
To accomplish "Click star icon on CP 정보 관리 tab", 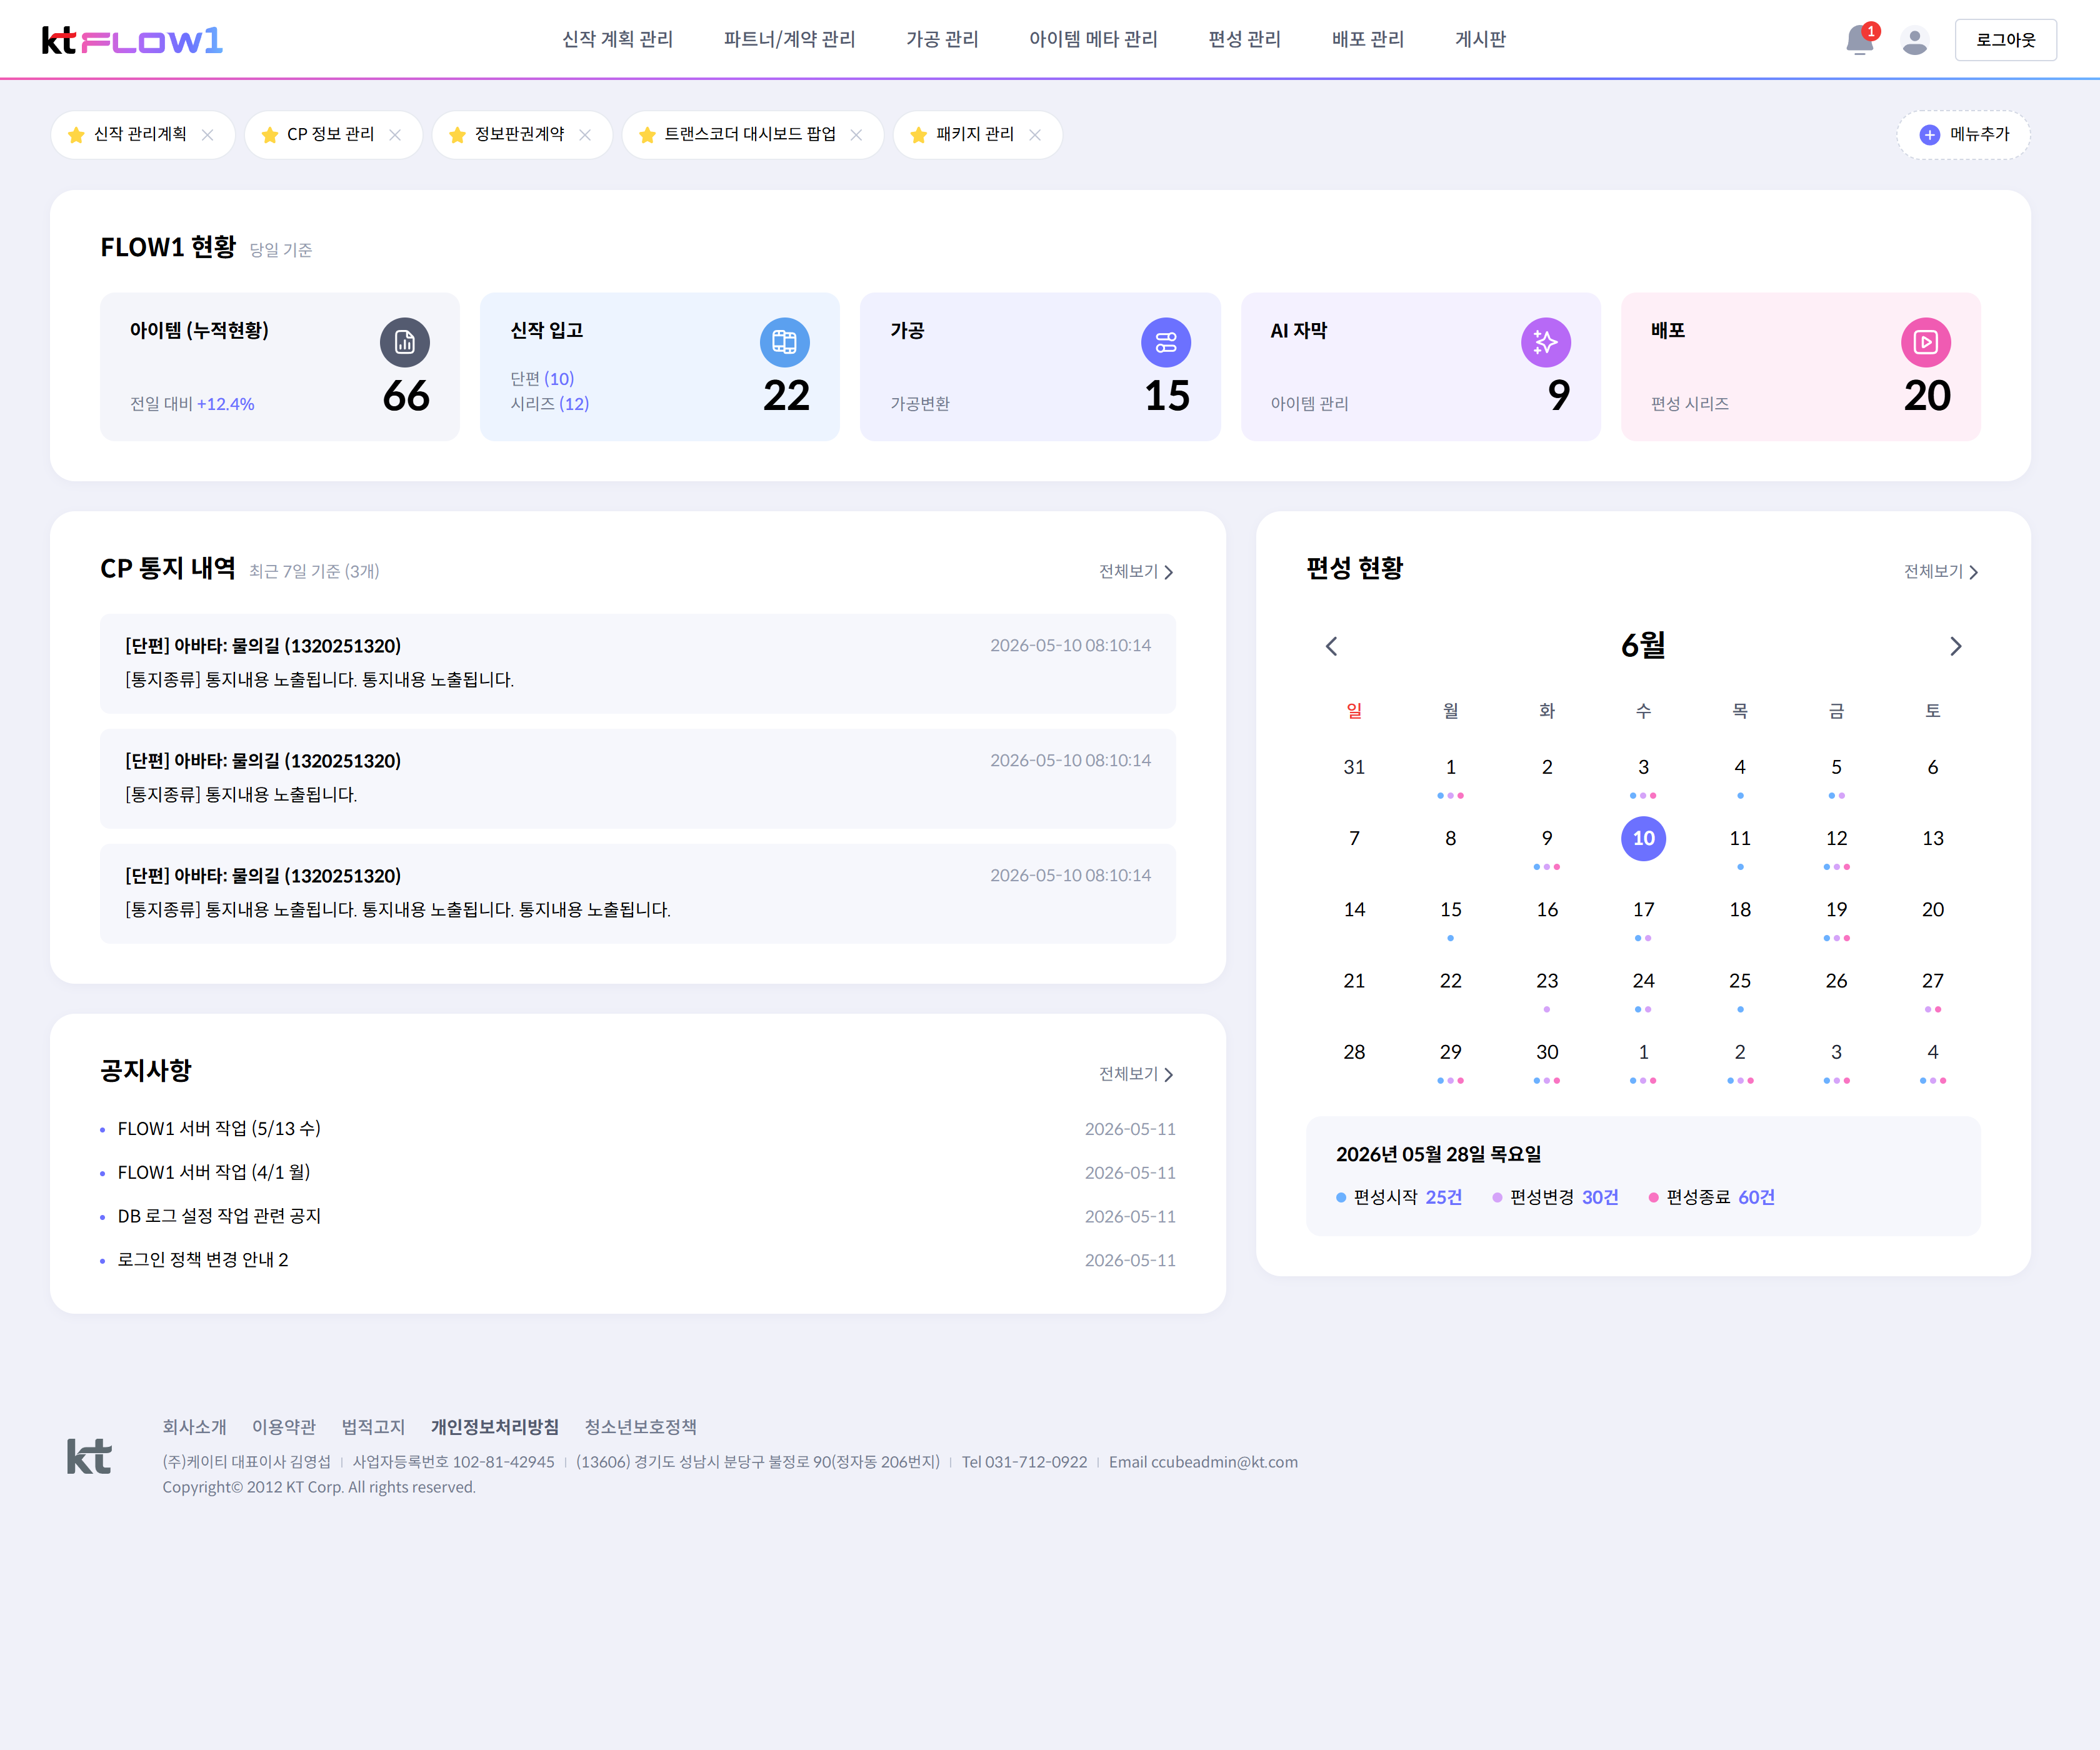I will click(269, 135).
